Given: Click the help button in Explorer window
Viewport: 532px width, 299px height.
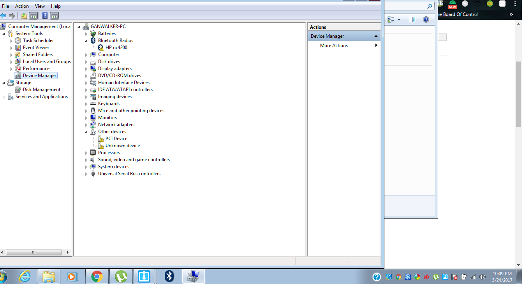Looking at the screenshot, I should click(426, 19).
